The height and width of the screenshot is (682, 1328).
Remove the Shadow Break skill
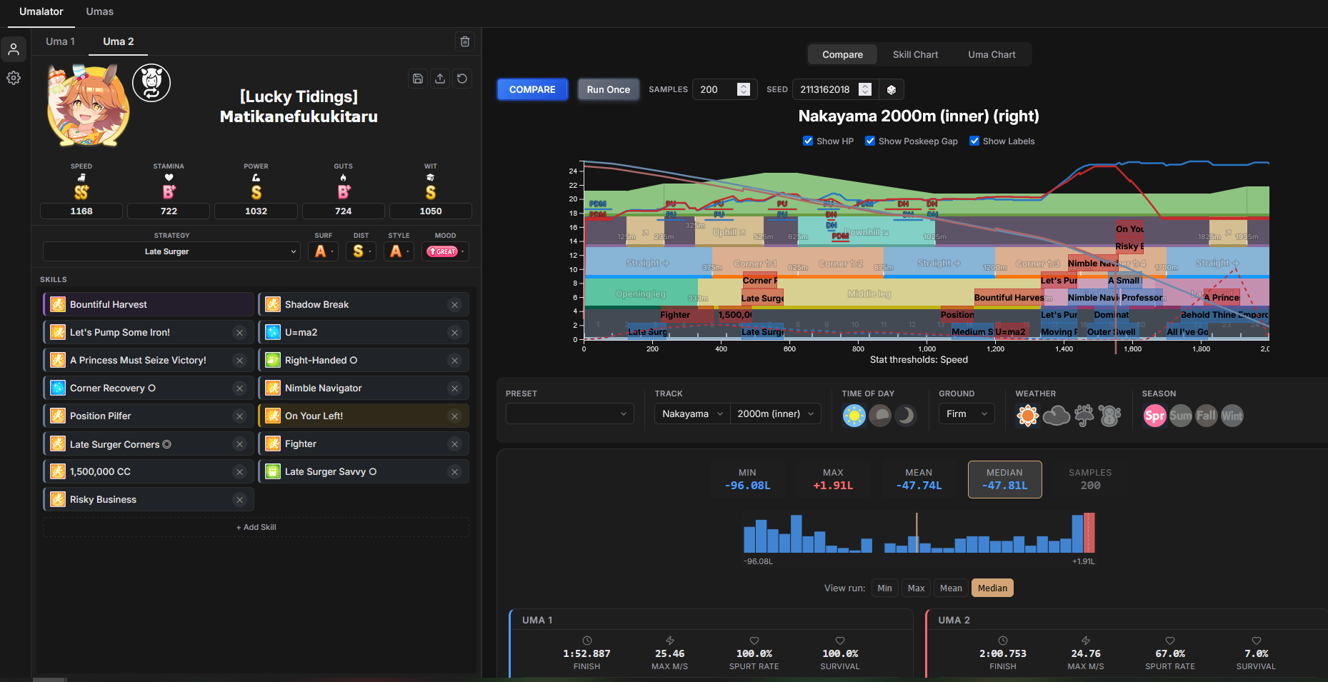coord(454,305)
